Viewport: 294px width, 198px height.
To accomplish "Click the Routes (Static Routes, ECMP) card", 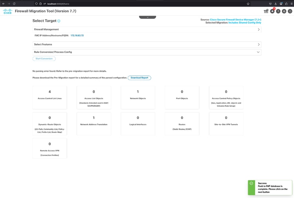I will (182, 124).
